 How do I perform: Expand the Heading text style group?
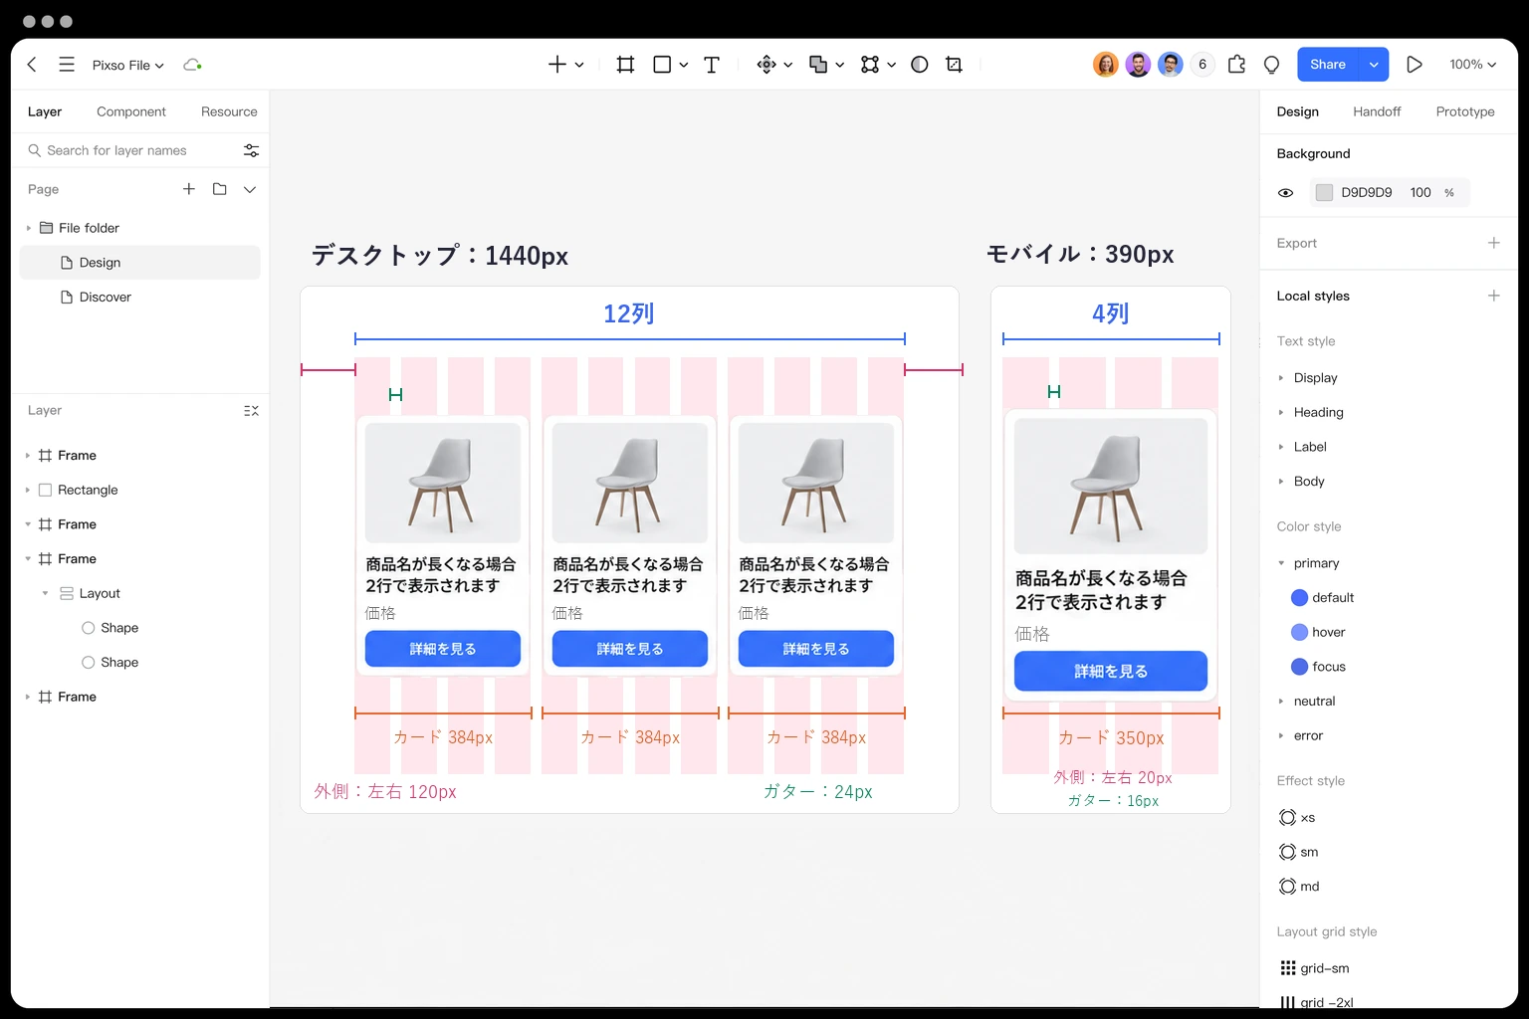click(x=1281, y=412)
